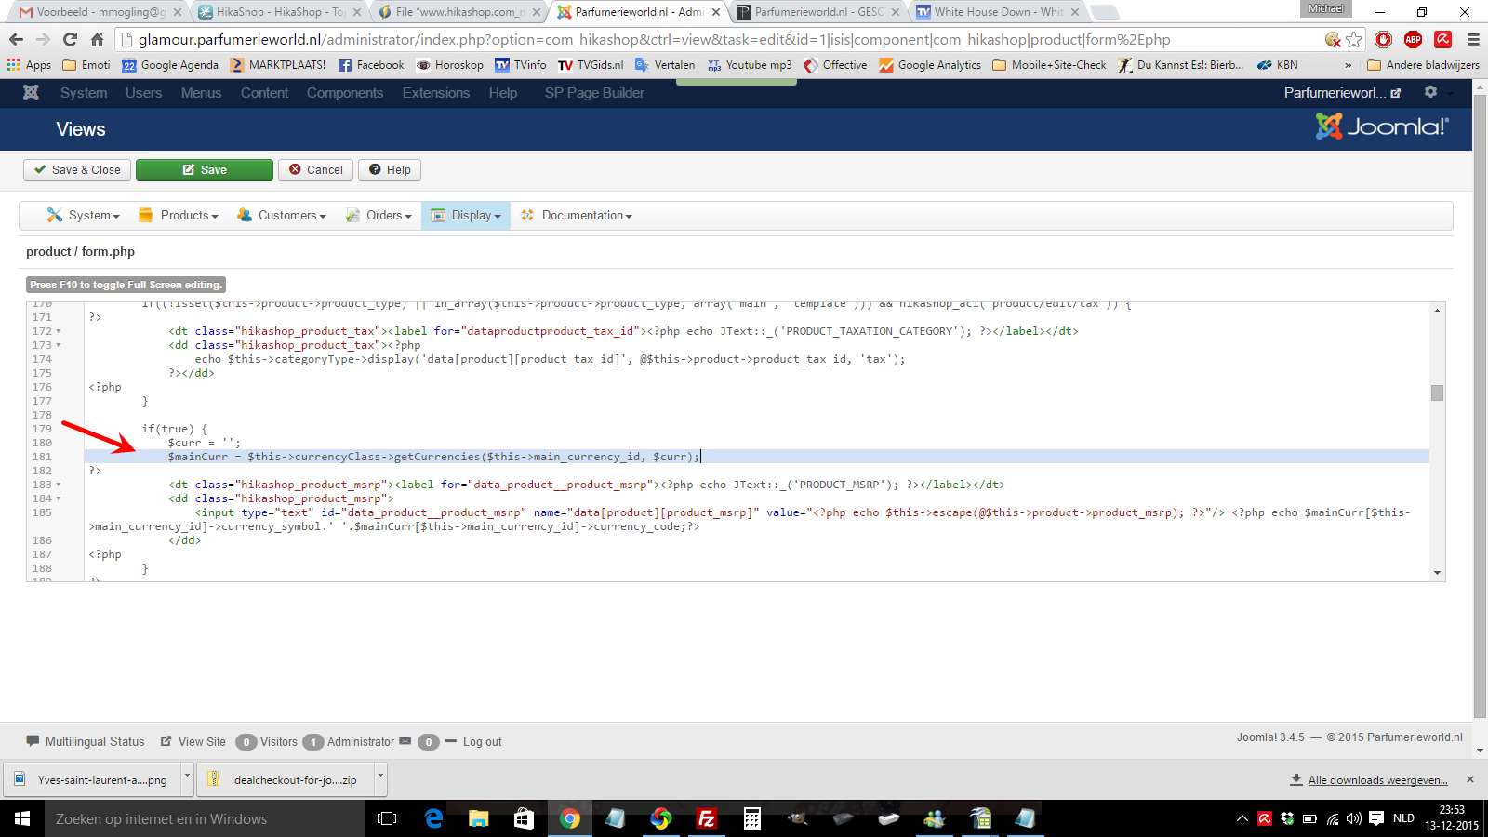Toggle code fold arrow at line 173
The width and height of the screenshot is (1488, 837).
coord(59,345)
